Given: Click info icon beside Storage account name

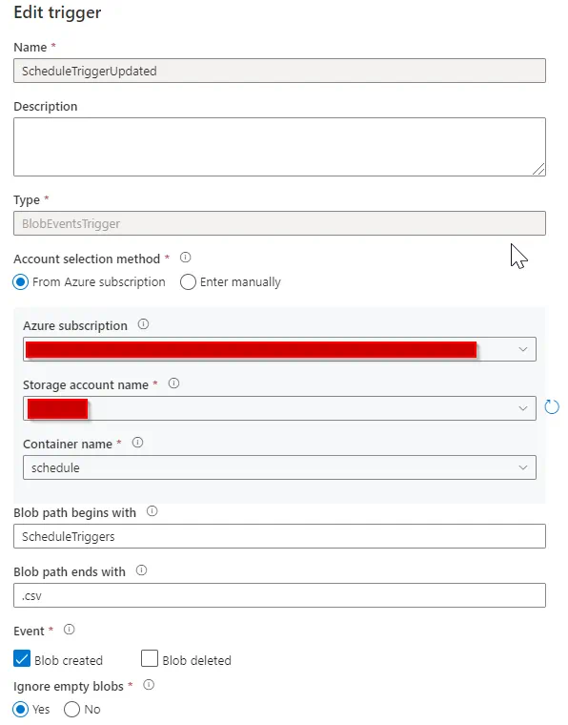Looking at the screenshot, I should (173, 383).
